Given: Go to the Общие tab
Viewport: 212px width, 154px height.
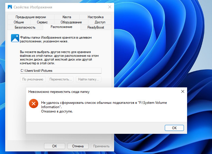Looking at the screenshot, I should (x=19, y=22).
